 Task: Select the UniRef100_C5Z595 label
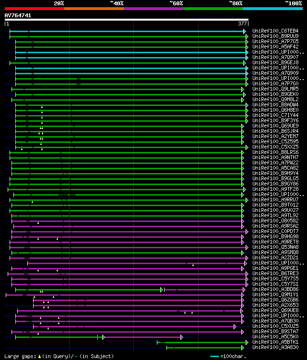click(275, 142)
